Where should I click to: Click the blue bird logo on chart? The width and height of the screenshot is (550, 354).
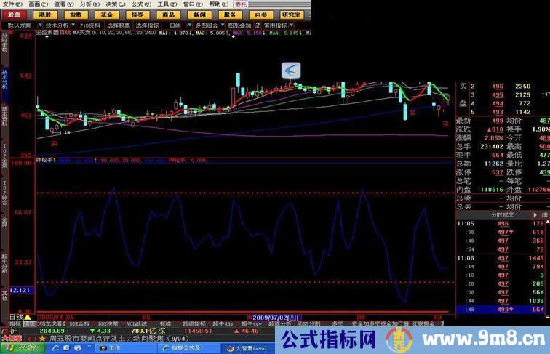pos(291,71)
